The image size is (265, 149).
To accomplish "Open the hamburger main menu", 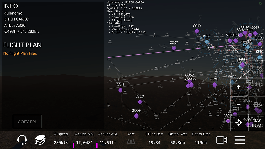I will pyautogui.click(x=240, y=140).
